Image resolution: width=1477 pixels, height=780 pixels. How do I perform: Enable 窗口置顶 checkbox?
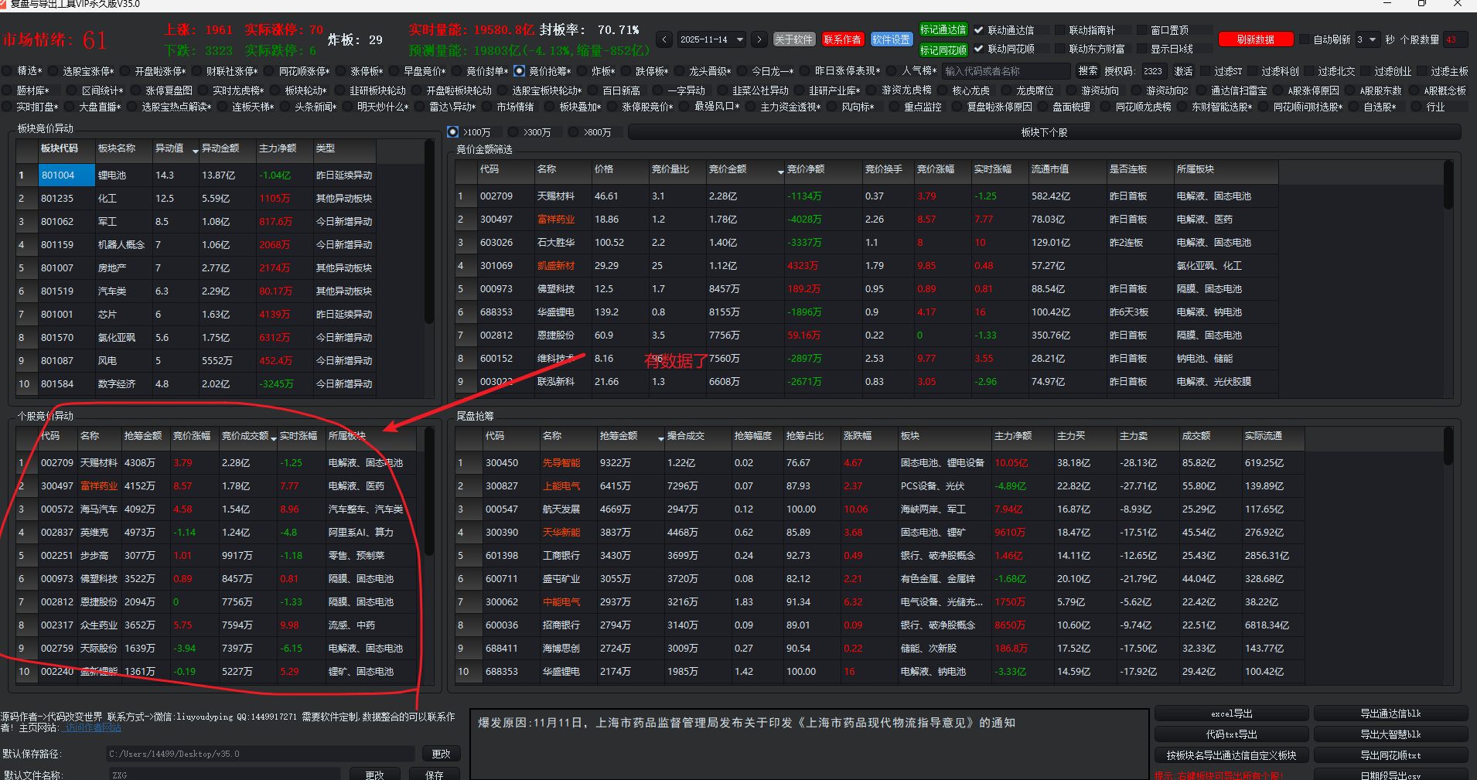1141,30
